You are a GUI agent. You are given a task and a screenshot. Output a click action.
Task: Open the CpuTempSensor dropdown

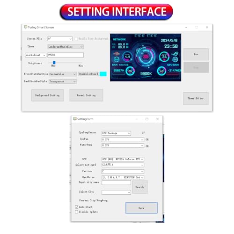(116, 133)
